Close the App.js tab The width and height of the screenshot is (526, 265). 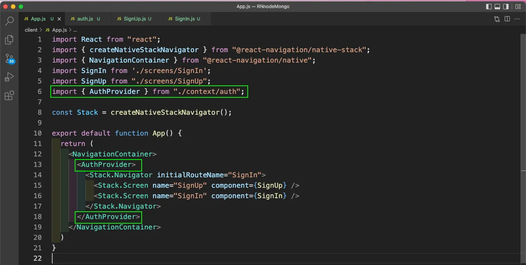tap(59, 19)
